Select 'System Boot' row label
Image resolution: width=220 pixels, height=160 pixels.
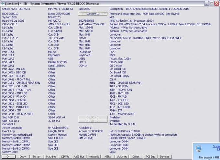click(x=10, y=152)
